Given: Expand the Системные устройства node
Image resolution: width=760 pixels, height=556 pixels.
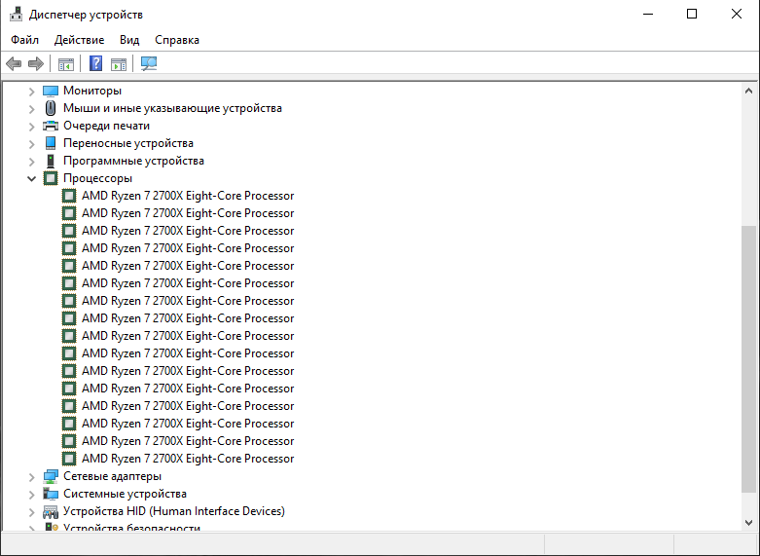Looking at the screenshot, I should pos(31,495).
